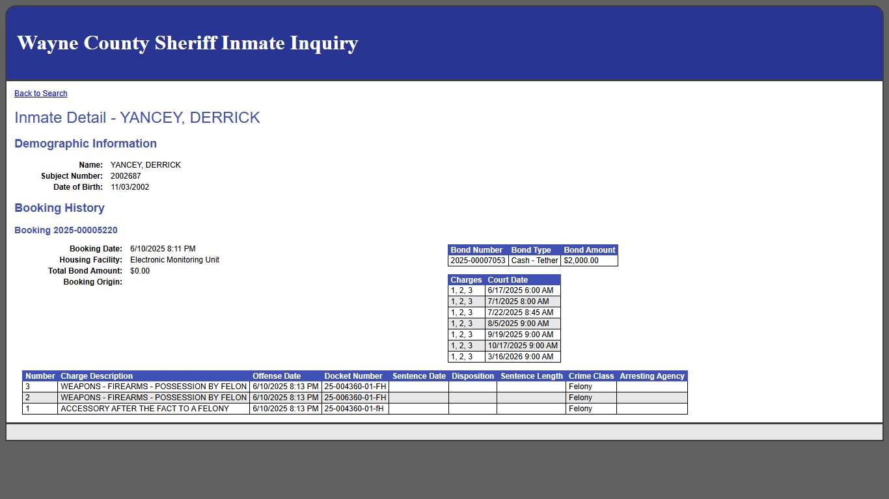Select the Inmate Detail page heading
The image size is (889, 499).
tap(137, 118)
